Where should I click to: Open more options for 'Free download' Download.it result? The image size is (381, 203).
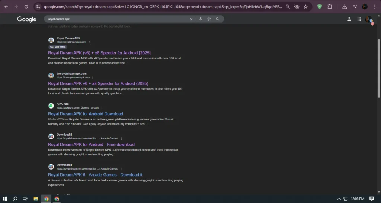click(x=121, y=139)
